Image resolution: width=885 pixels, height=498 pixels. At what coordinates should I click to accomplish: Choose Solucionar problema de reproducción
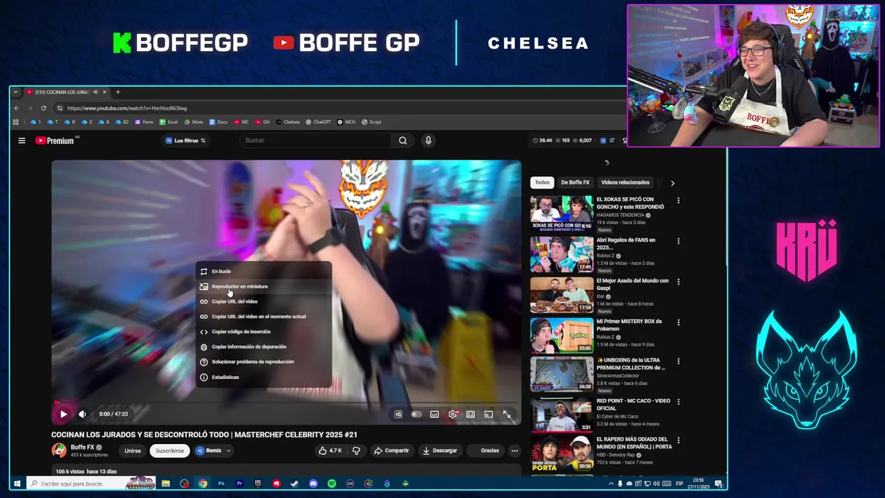[263, 362]
